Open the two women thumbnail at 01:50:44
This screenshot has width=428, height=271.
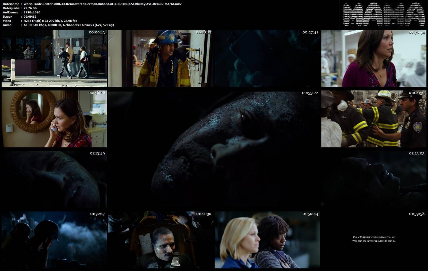tap(267, 240)
